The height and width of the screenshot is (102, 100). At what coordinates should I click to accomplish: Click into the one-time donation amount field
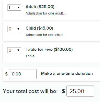tap(23, 74)
